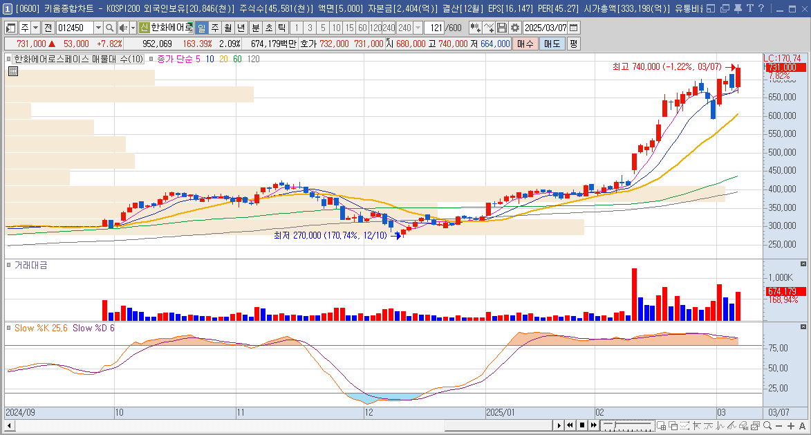Select the 10 interval preset
Viewport: 811px width, 435px height.
point(336,28)
